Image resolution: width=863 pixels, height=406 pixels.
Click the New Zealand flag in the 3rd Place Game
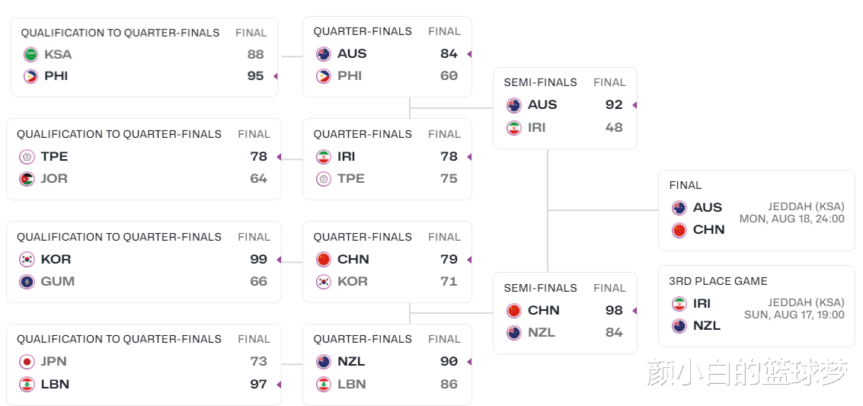coord(679,326)
